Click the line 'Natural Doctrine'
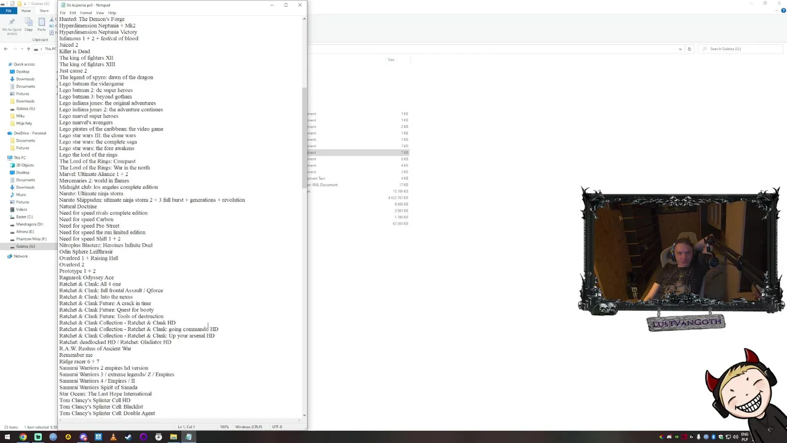The image size is (787, 443). point(78,207)
